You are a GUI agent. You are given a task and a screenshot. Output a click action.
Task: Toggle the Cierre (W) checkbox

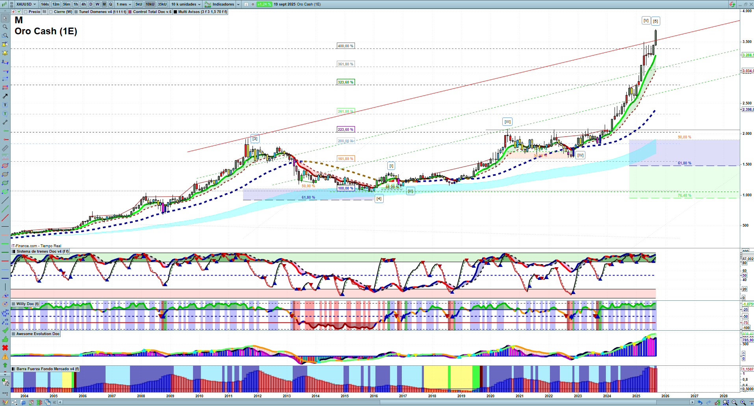(51, 12)
